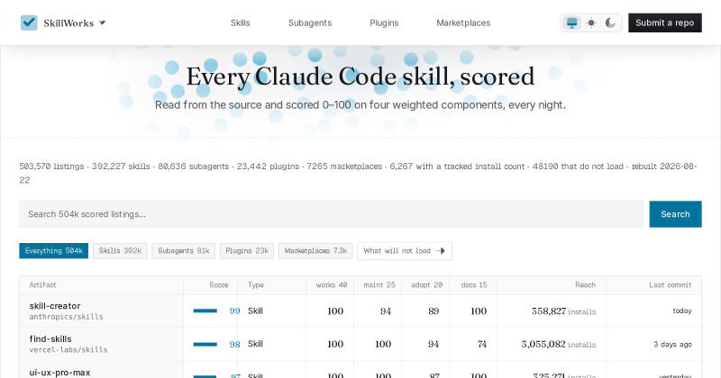Sort by the Type column header
Screen dimensions: 721x378
[256, 284]
